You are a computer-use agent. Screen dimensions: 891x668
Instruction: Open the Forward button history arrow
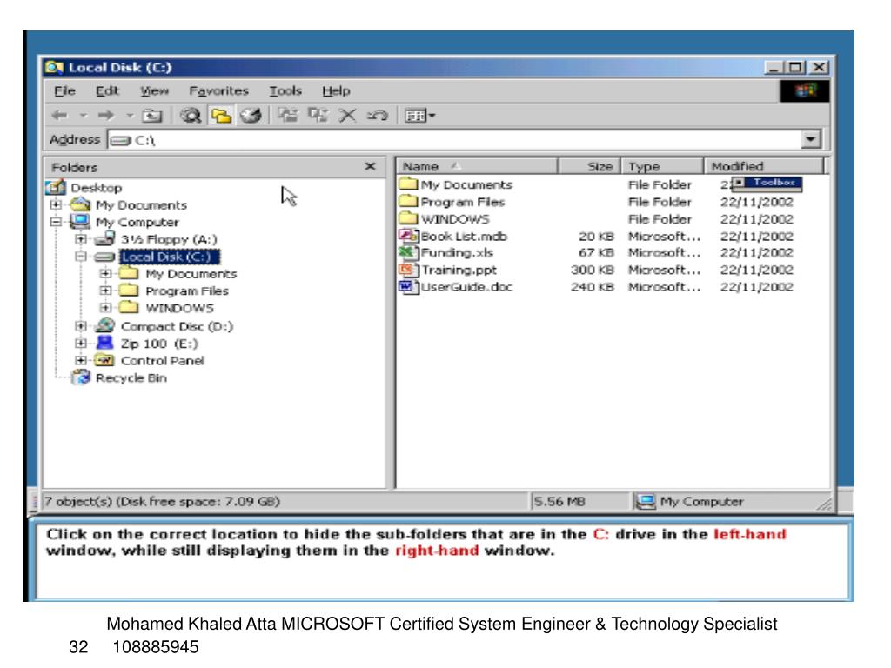click(131, 116)
